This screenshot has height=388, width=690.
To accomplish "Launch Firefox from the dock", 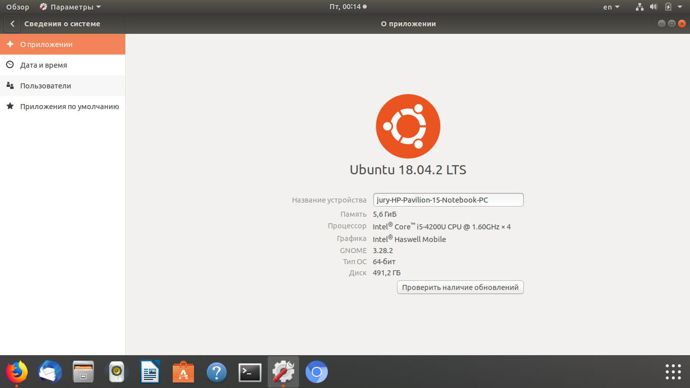I will pos(17,373).
